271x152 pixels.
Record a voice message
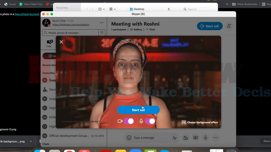click(206, 138)
